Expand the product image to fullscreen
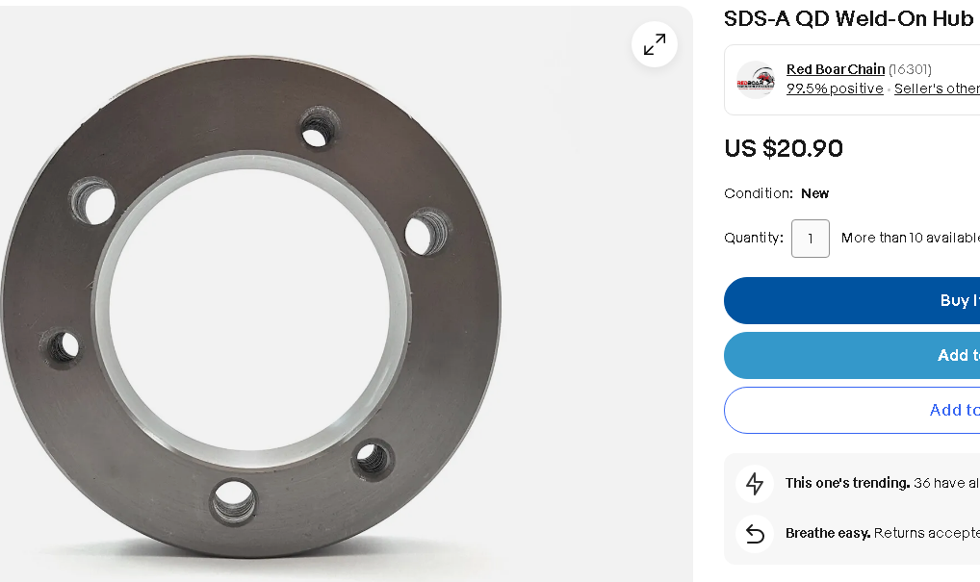 click(655, 44)
